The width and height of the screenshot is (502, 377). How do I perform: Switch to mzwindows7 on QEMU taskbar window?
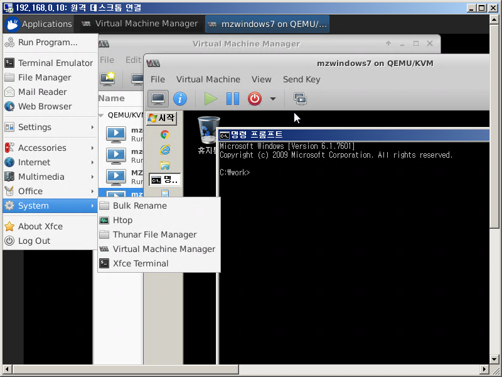coord(267,24)
